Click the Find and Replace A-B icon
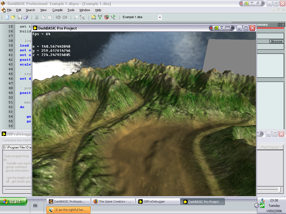286x214 pixels. (82, 17)
